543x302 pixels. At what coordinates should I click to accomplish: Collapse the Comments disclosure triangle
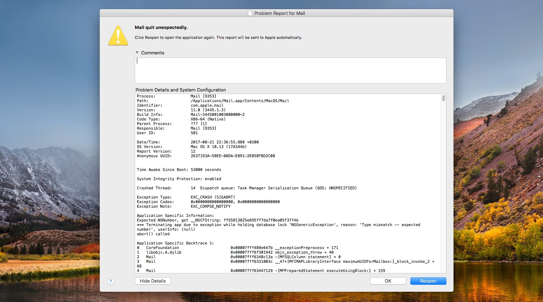click(x=137, y=53)
